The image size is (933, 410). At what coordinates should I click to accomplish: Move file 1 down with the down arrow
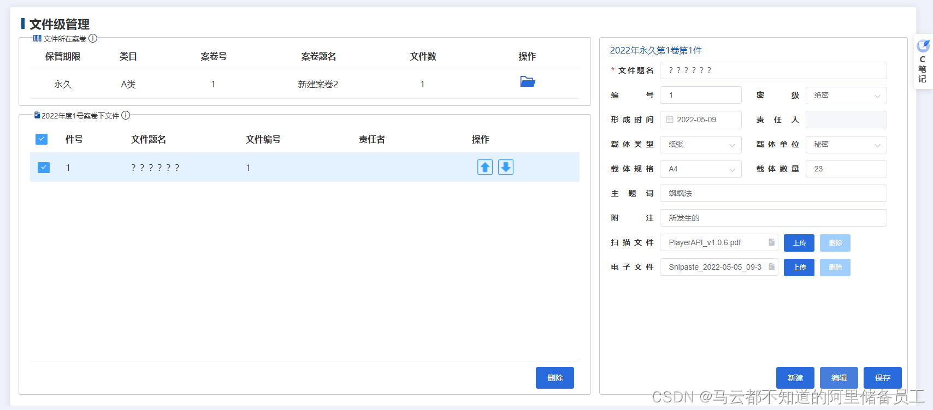[506, 167]
